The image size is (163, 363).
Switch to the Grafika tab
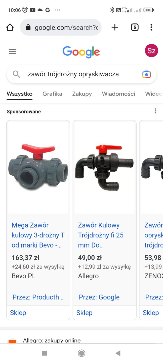(52, 94)
